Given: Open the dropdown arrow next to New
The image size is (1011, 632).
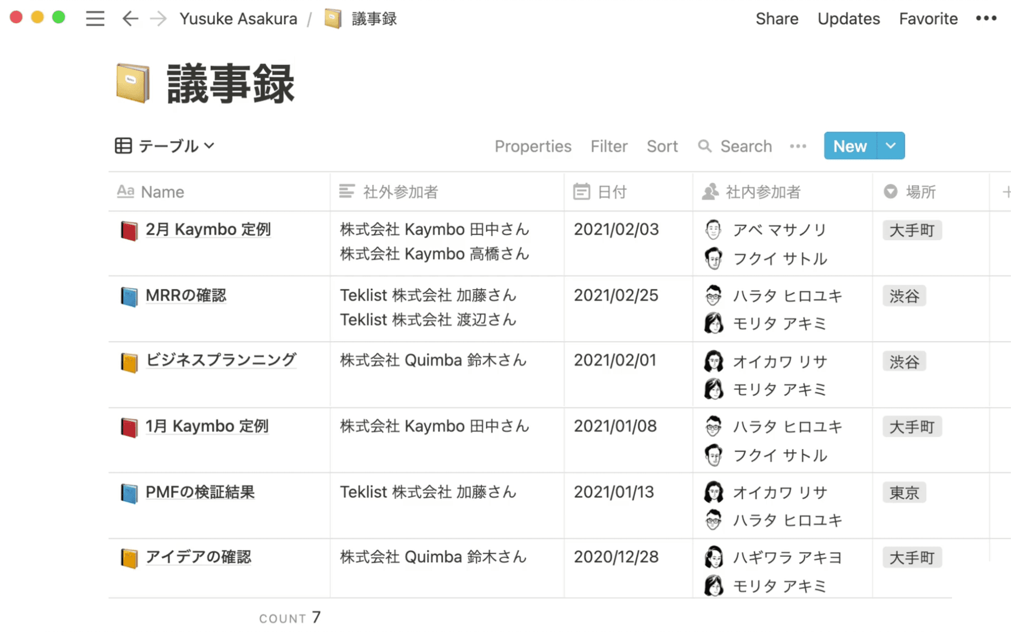Looking at the screenshot, I should click(890, 146).
